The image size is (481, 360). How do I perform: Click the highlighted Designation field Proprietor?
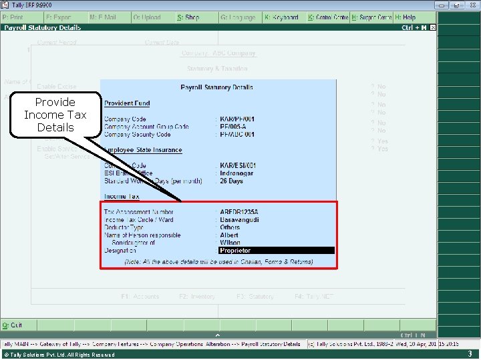tap(277, 251)
